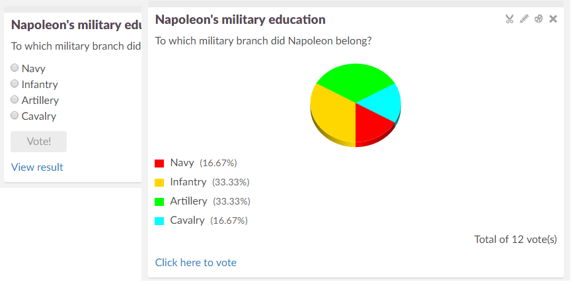571x284 pixels.
Task: Open the palette style icon on poll block
Action: [x=539, y=19]
